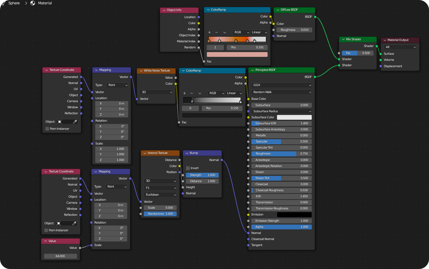Viewport: 429px width, 269px height.
Task: Open RGB color mode dropdown in ColorRamp with Pos 0.150
Action: coord(216,93)
